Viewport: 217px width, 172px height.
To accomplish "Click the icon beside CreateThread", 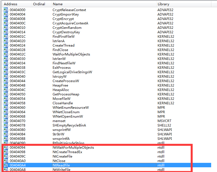I will (x=6, y=45).
